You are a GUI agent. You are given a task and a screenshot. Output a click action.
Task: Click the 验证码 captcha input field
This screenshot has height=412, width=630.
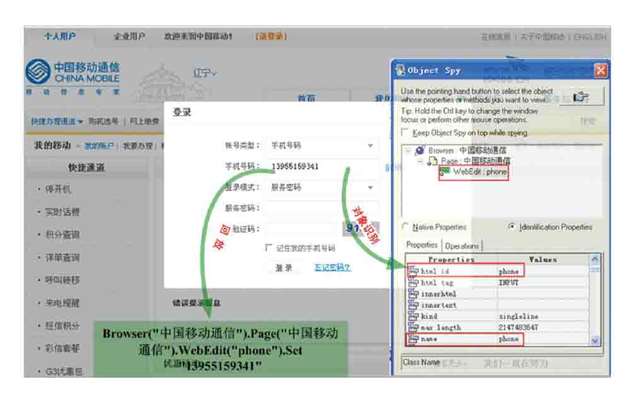pyautogui.click(x=302, y=229)
